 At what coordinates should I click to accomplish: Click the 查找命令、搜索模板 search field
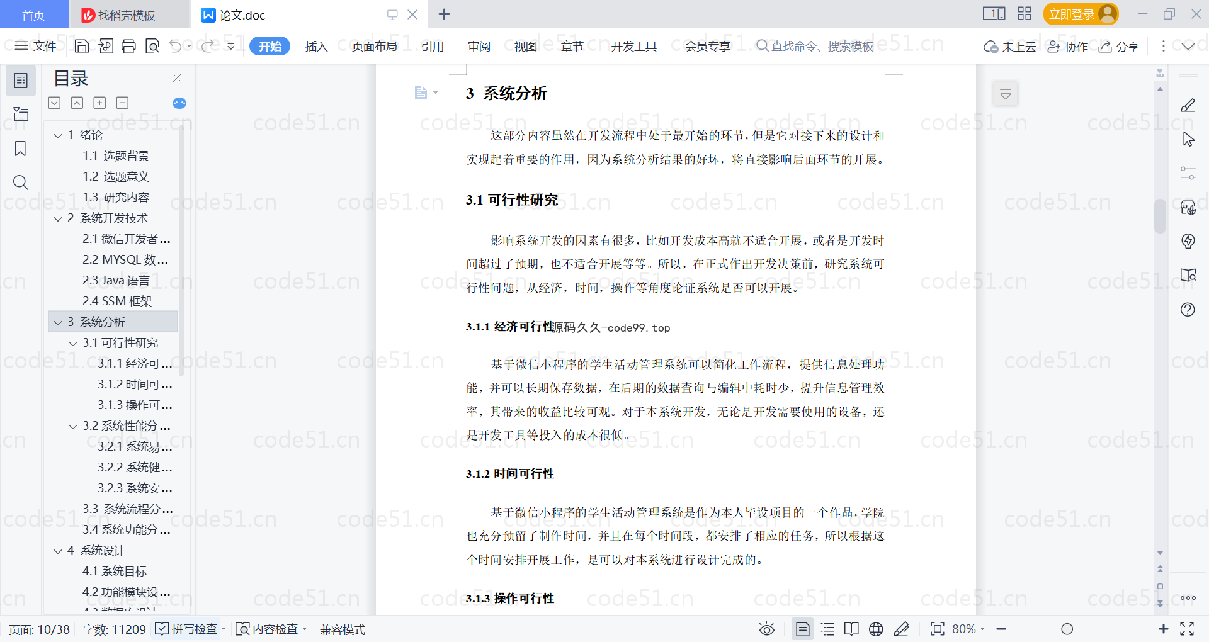[x=815, y=46]
